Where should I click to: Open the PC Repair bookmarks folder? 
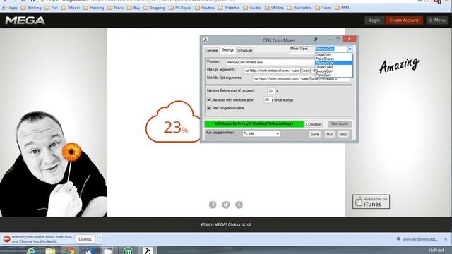point(180,8)
